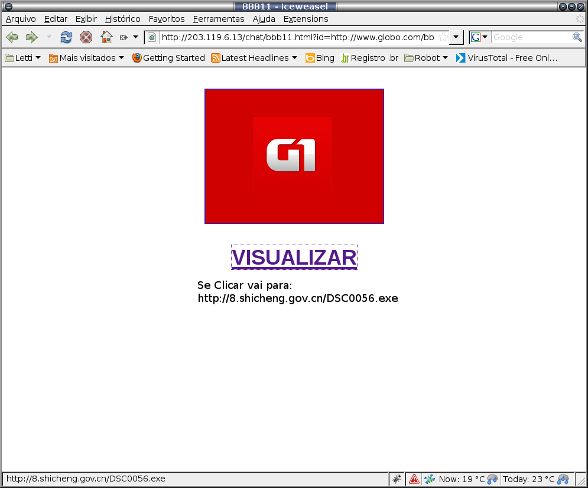Click the rain cloud icon after Now temperature
588x488 pixels.
click(492, 479)
